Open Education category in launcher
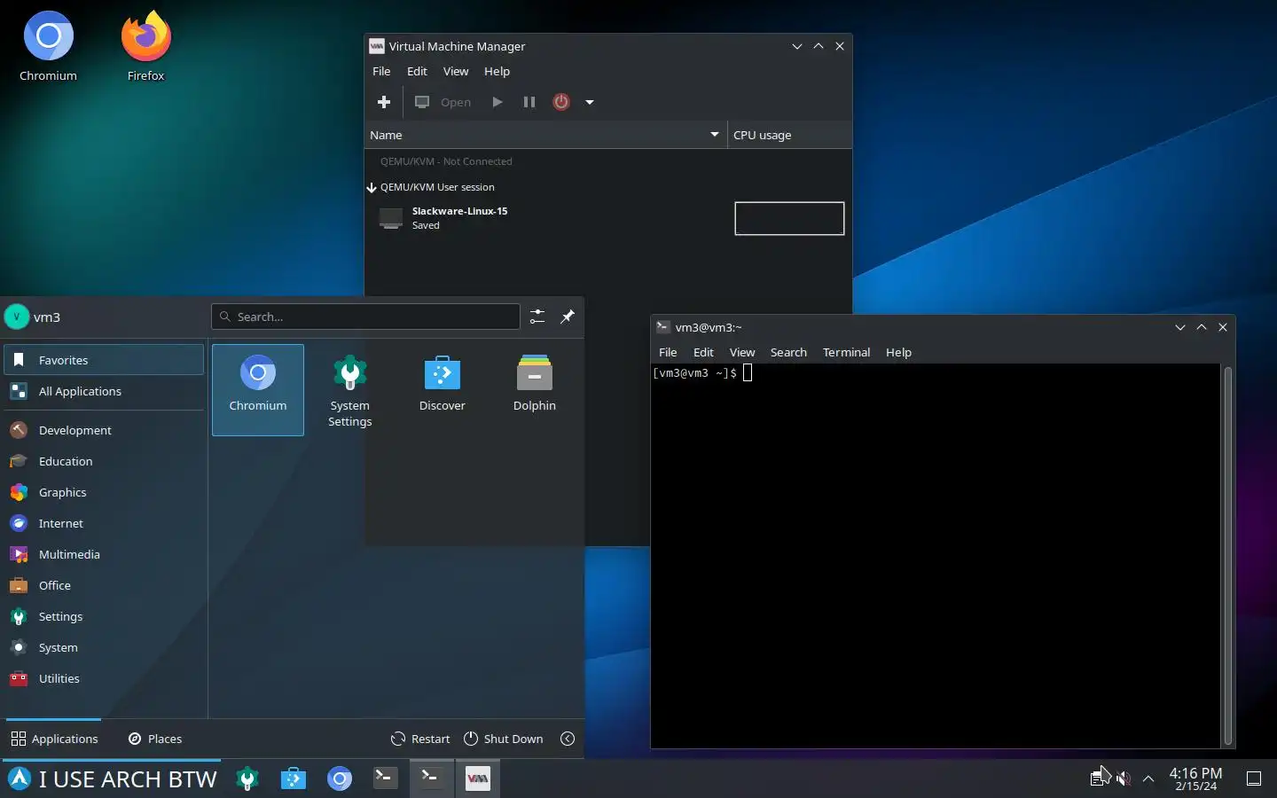The height and width of the screenshot is (798, 1277). coord(104,461)
